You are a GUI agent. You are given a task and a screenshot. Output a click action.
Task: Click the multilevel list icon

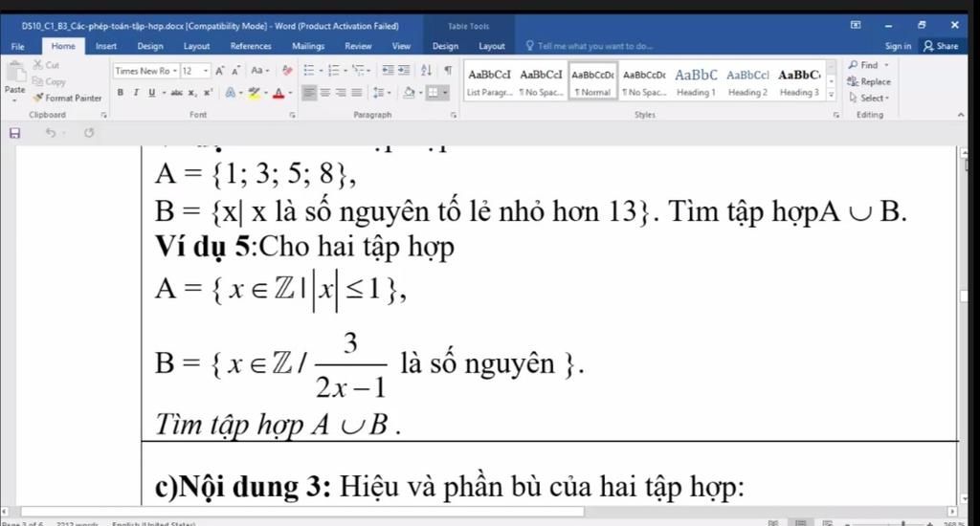[x=358, y=70]
